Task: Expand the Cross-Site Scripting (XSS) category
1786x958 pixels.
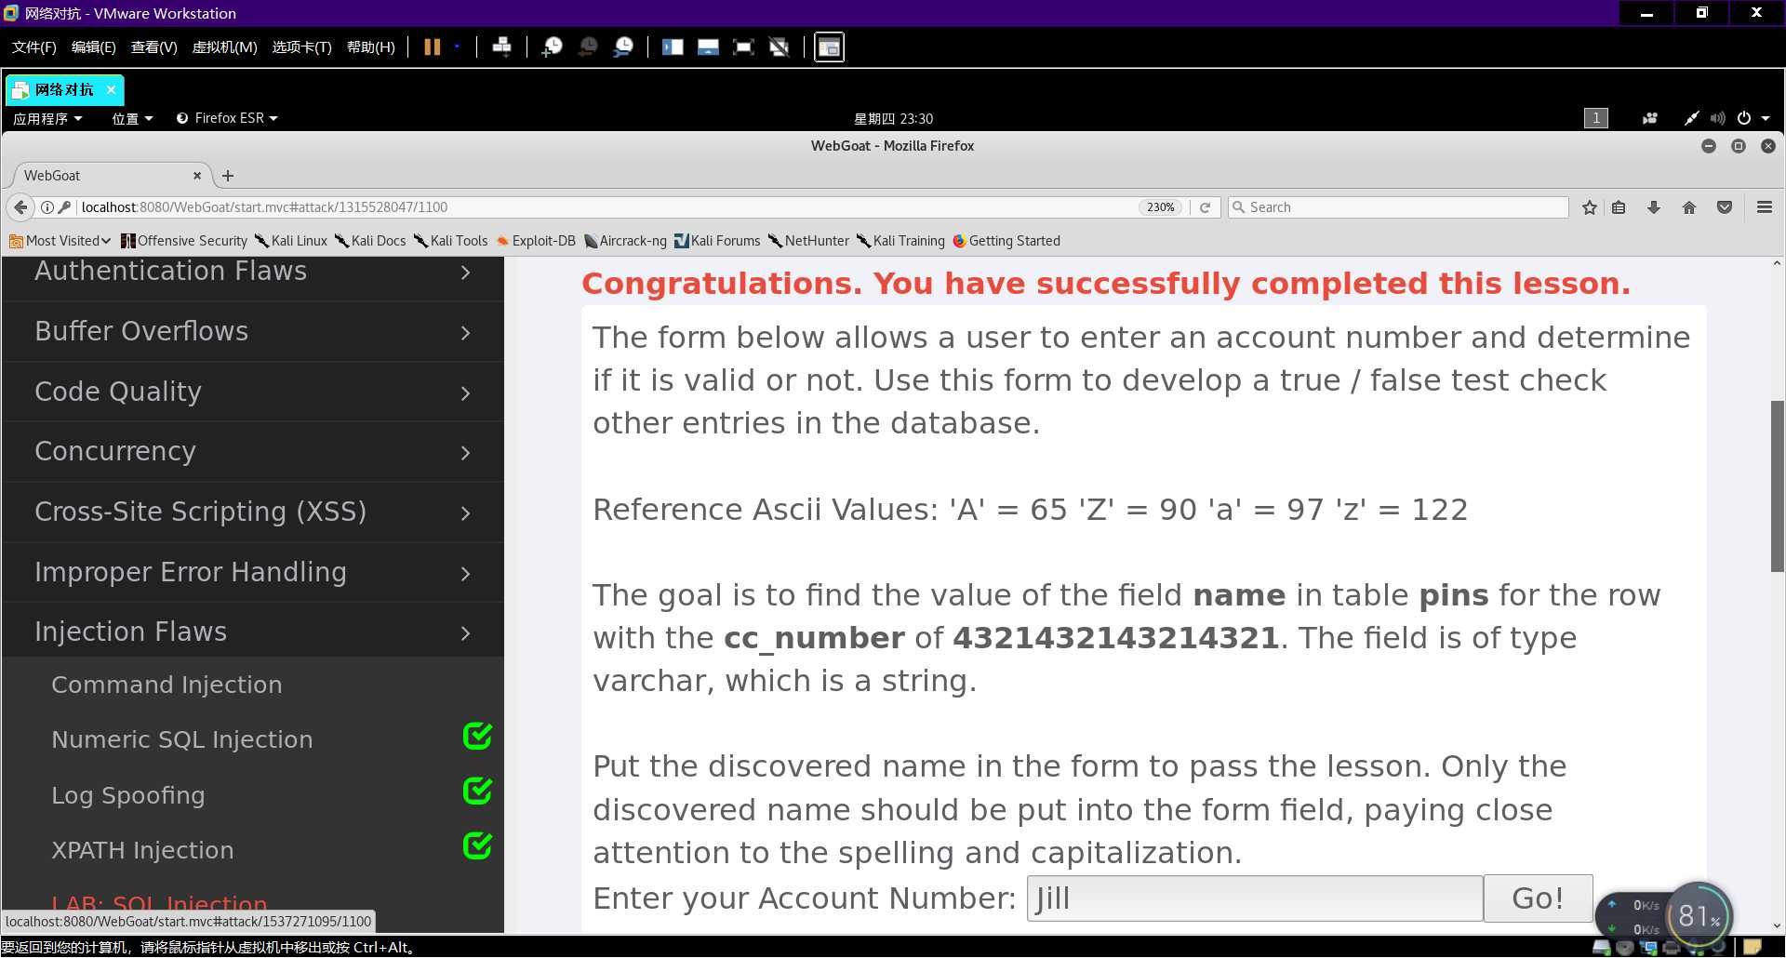Action: pyautogui.click(x=253, y=512)
